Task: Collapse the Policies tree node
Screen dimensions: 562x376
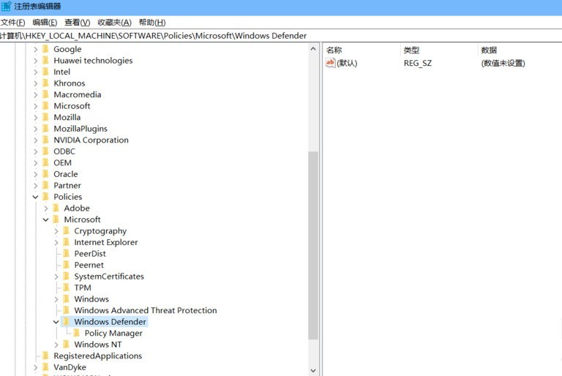Action: pos(35,197)
